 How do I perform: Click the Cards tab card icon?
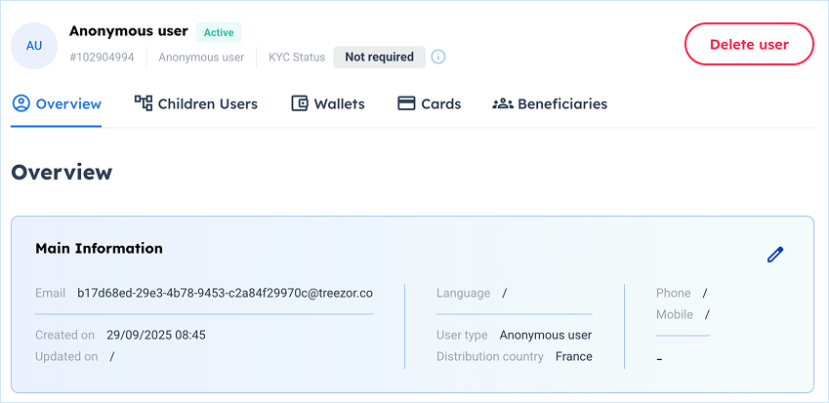click(x=407, y=103)
